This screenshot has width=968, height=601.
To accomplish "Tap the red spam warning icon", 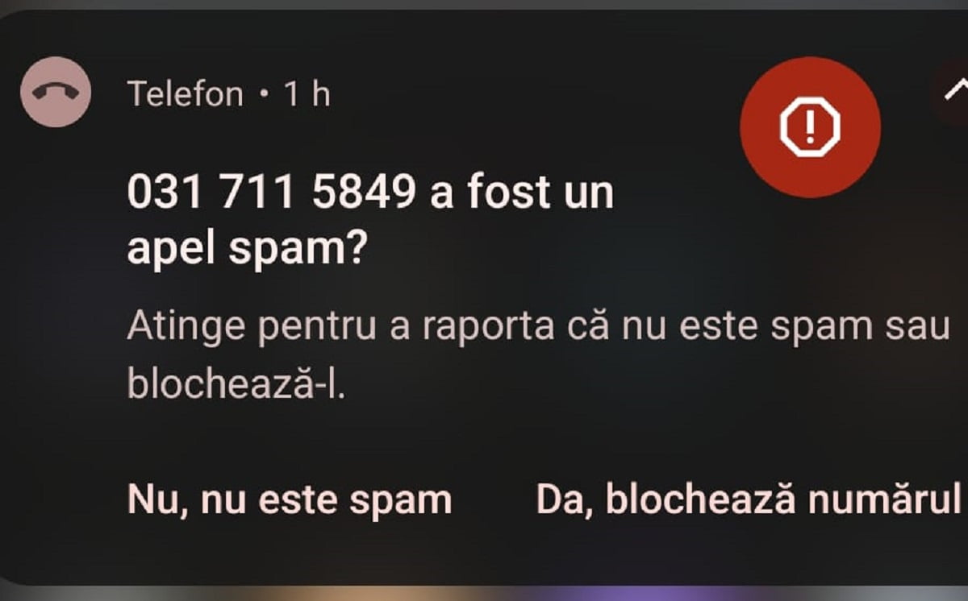I will click(x=810, y=126).
